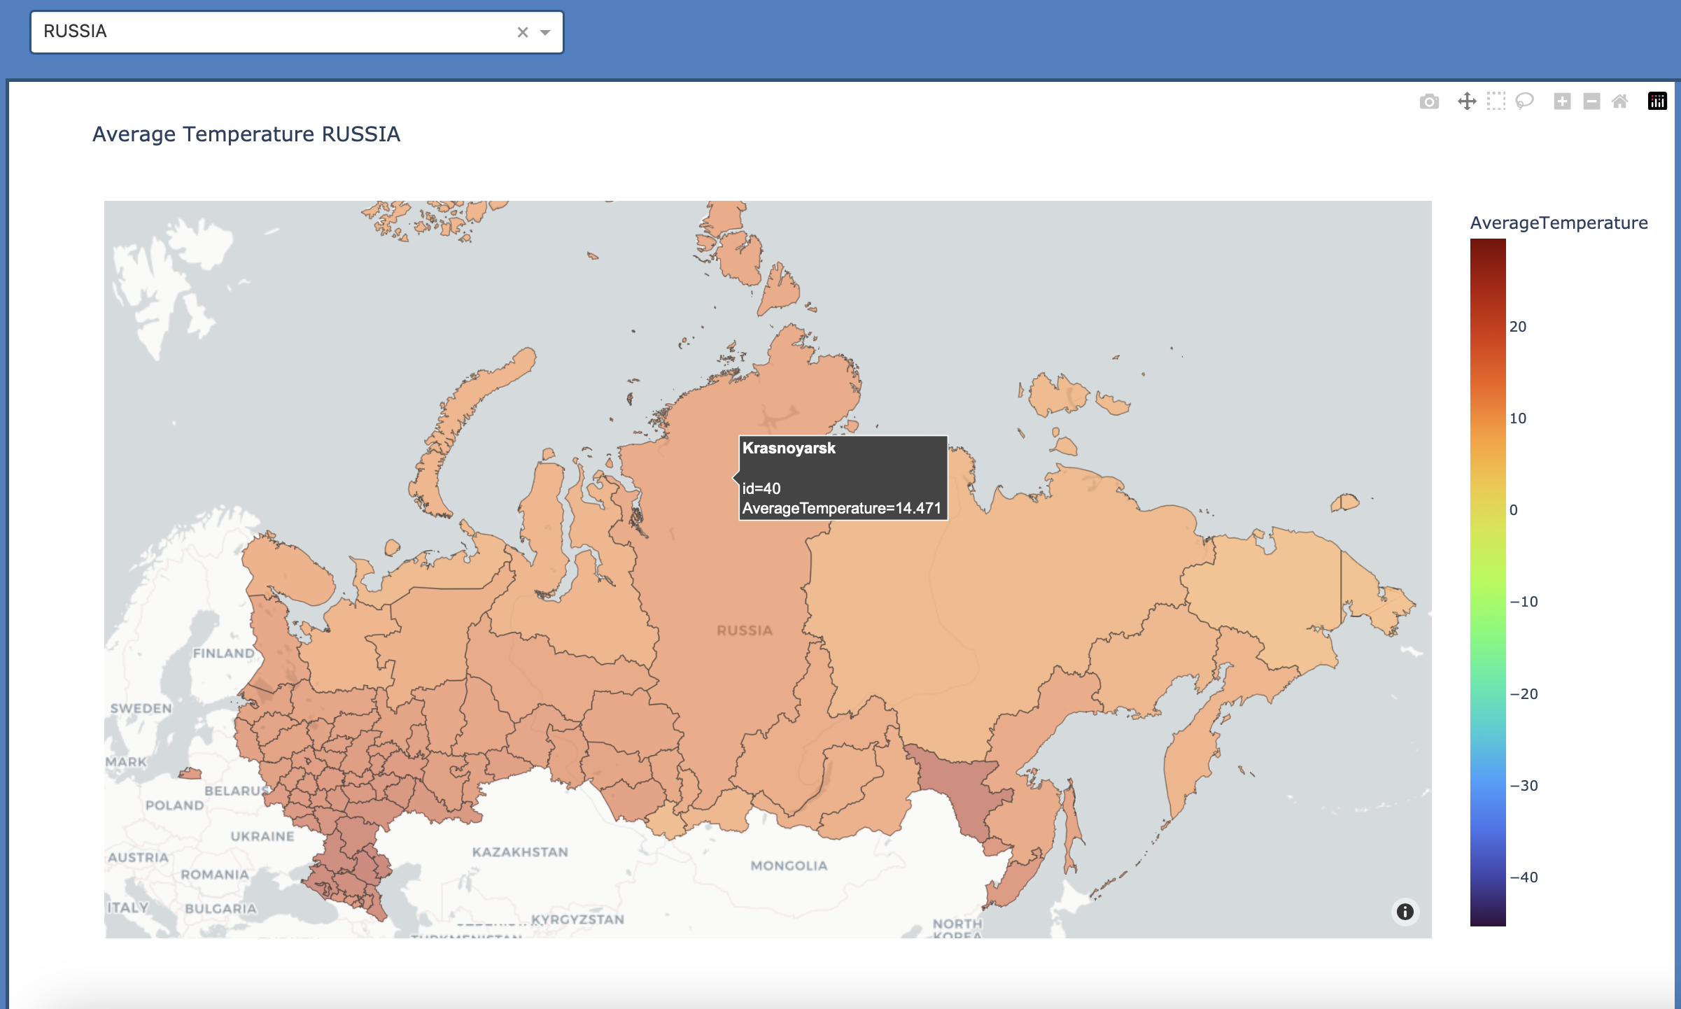Expand the RUSSIA selector options list
This screenshot has height=1009, width=1681.
point(545,32)
